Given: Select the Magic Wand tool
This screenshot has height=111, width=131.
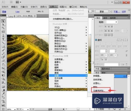Looking at the screenshot, I should pos(3,28).
